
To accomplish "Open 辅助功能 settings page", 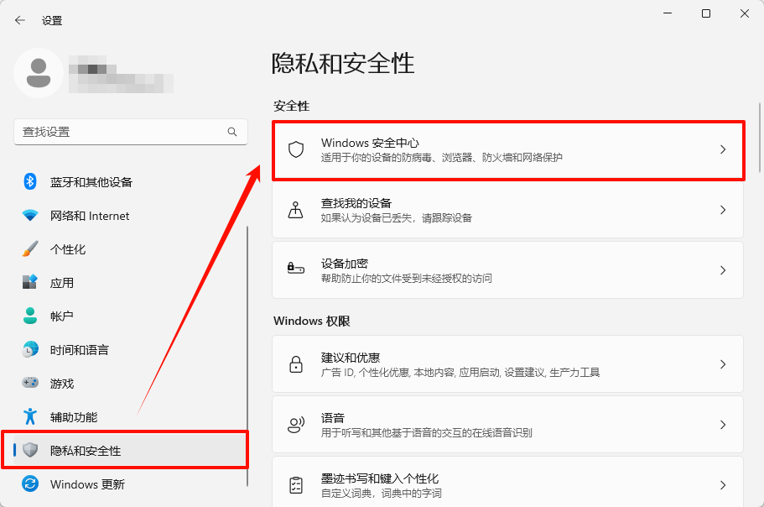I will [x=131, y=417].
